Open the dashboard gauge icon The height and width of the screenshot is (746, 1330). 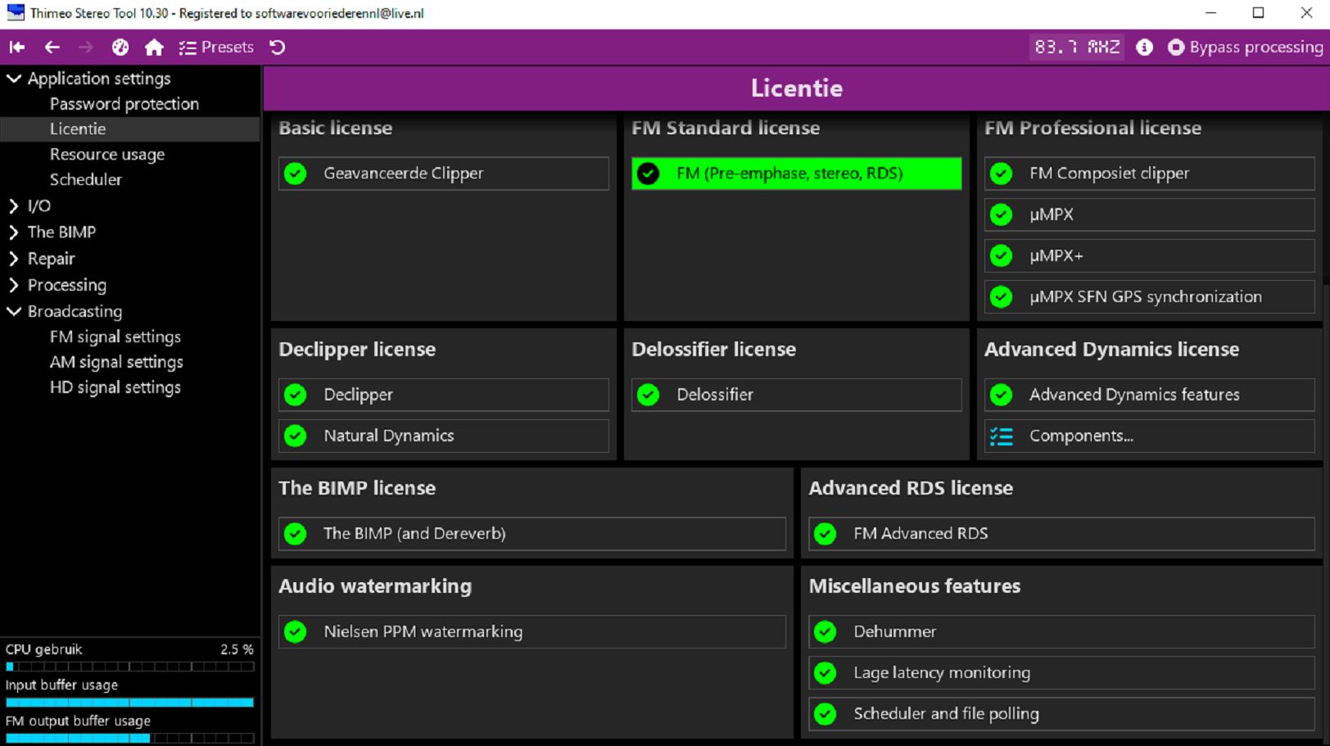pyautogui.click(x=120, y=47)
